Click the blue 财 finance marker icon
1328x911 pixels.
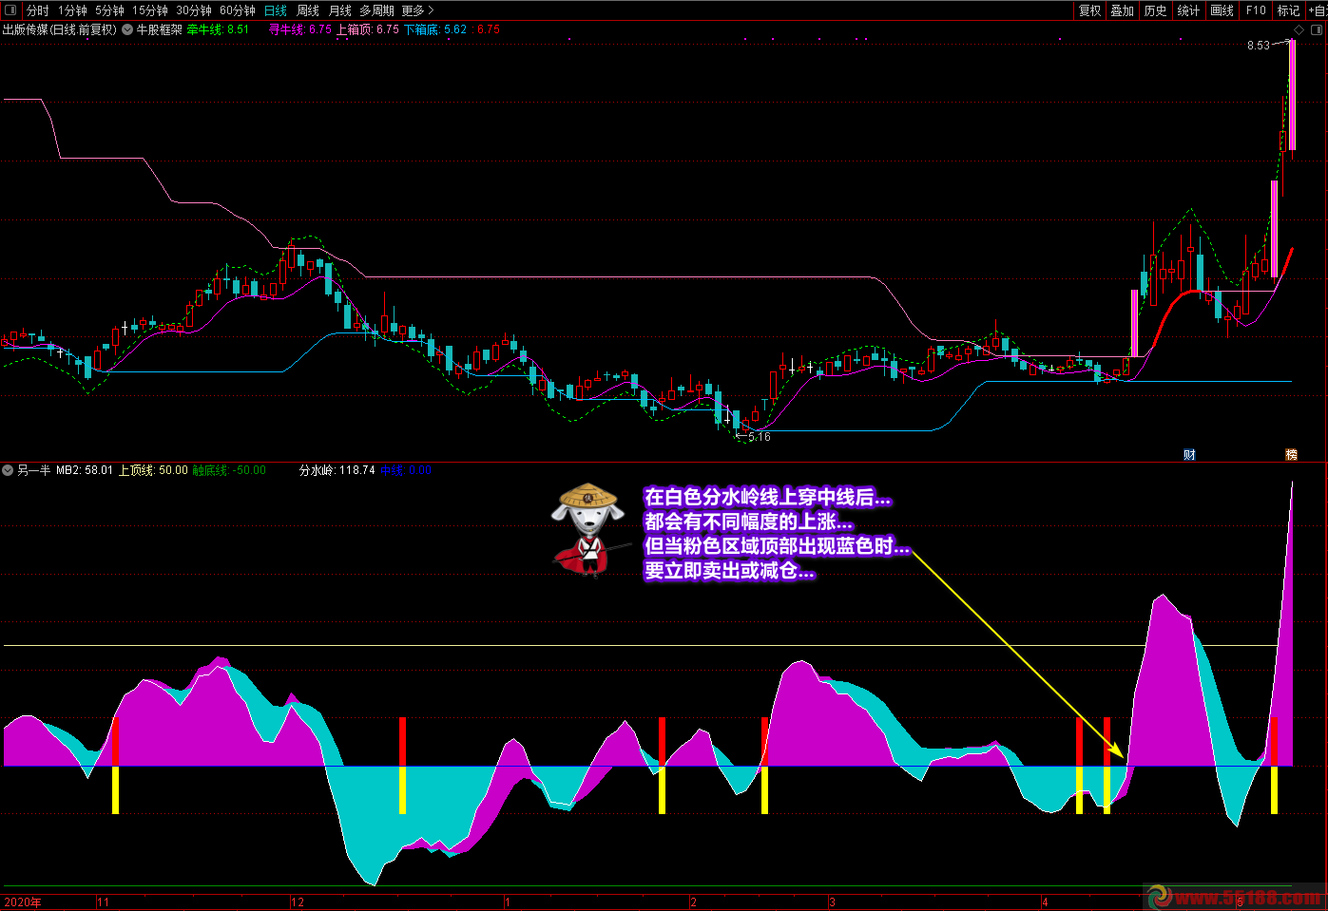1189,454
